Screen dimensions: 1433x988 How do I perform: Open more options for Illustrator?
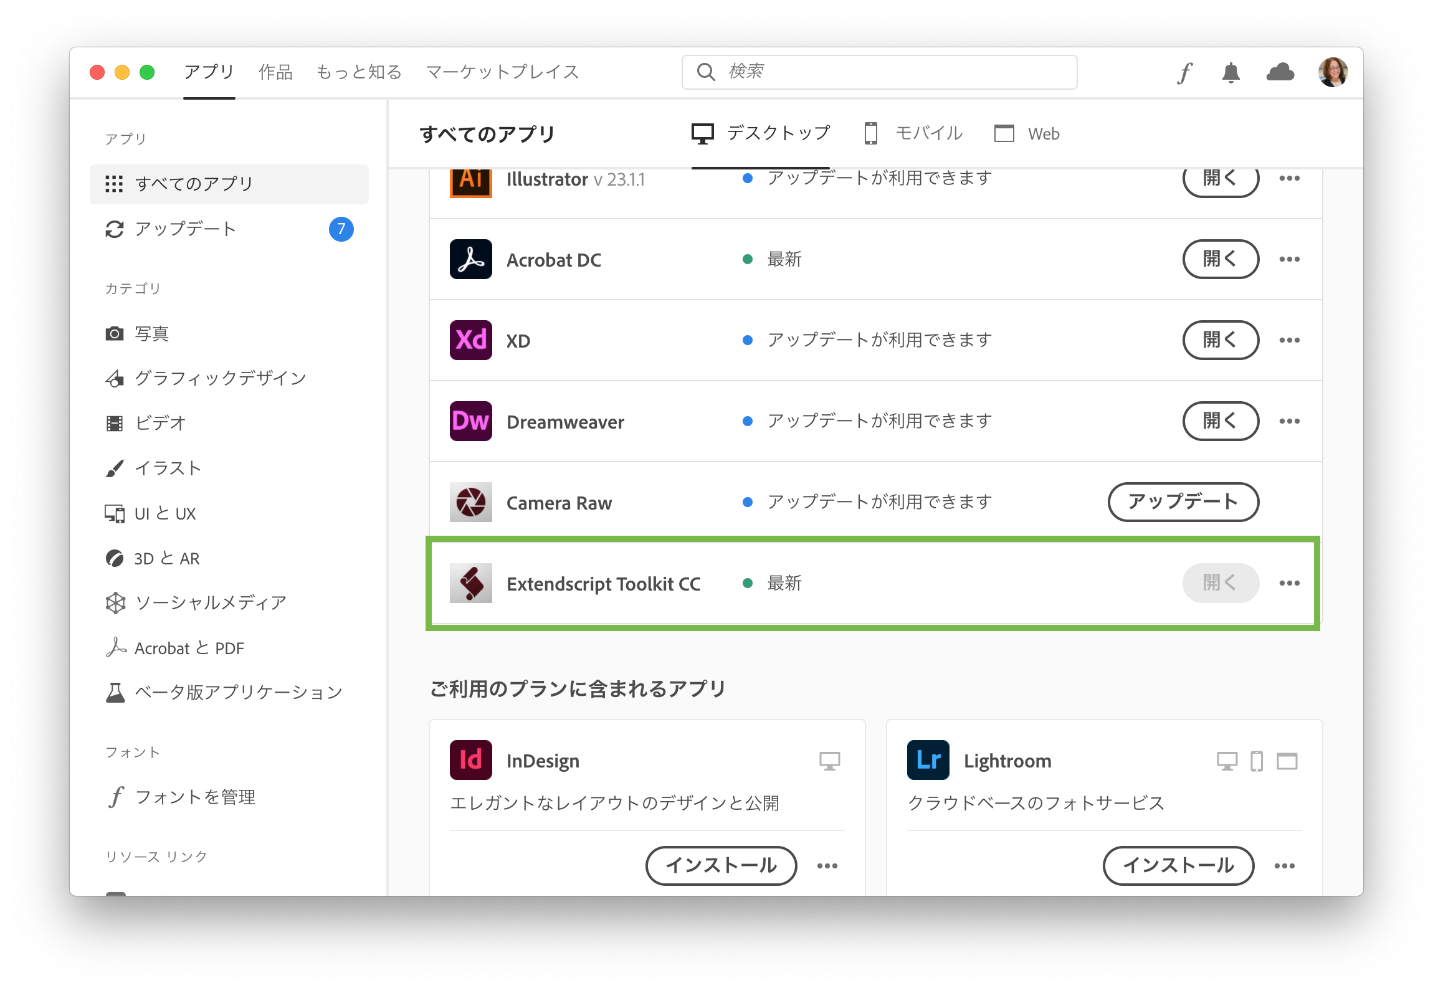1289,178
